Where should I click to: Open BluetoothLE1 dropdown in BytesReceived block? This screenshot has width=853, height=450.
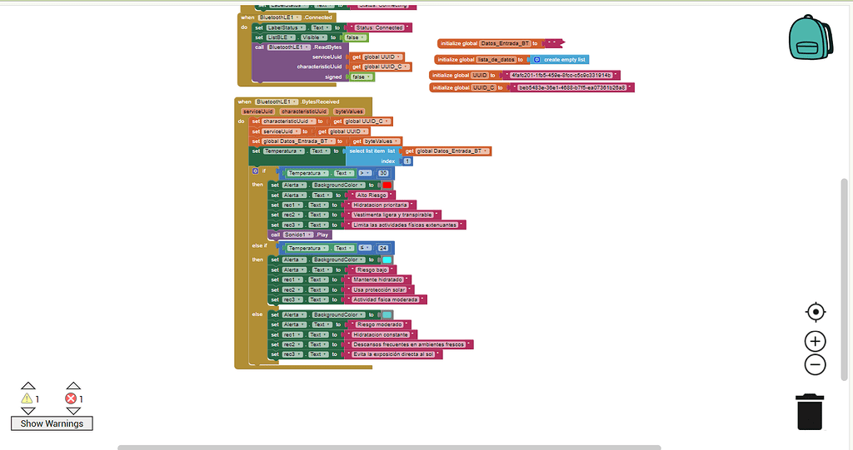coord(278,101)
